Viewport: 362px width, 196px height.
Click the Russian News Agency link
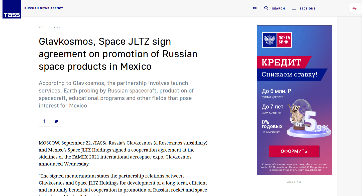(44, 8)
